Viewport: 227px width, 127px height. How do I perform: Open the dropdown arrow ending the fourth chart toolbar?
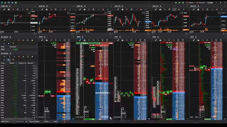pyautogui.click(x=150, y=10)
